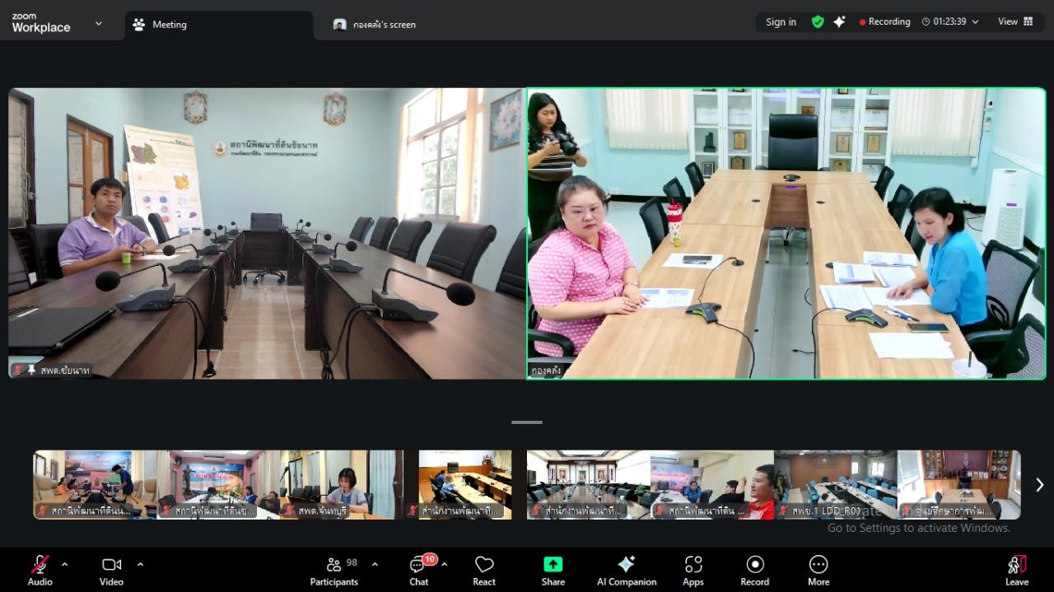The height and width of the screenshot is (592, 1054).
Task: Click the green encryption shield icon
Action: click(x=818, y=22)
